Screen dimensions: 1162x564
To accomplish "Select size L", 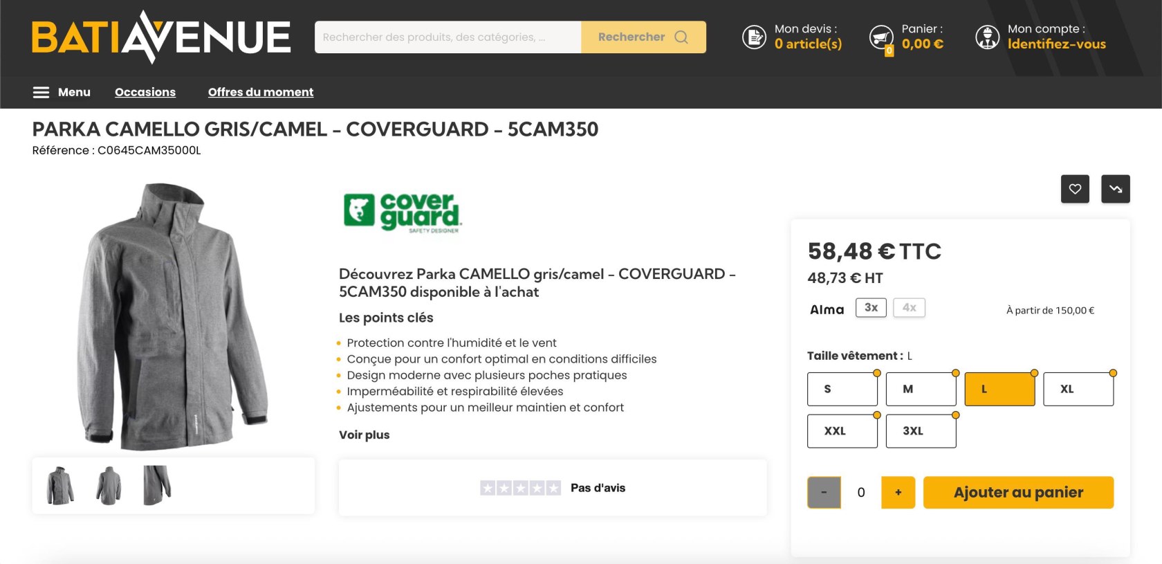I will coord(1000,389).
